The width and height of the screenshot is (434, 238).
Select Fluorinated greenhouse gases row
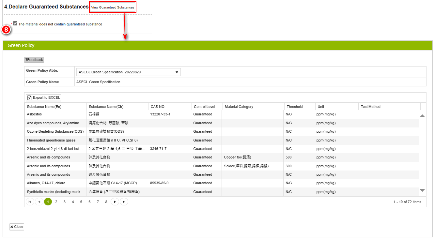(222, 140)
